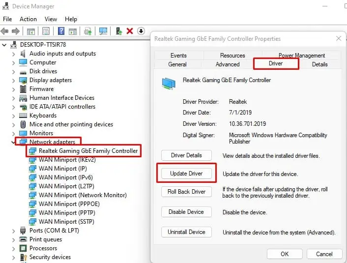Click the Firmware chip icon

coord(23,89)
